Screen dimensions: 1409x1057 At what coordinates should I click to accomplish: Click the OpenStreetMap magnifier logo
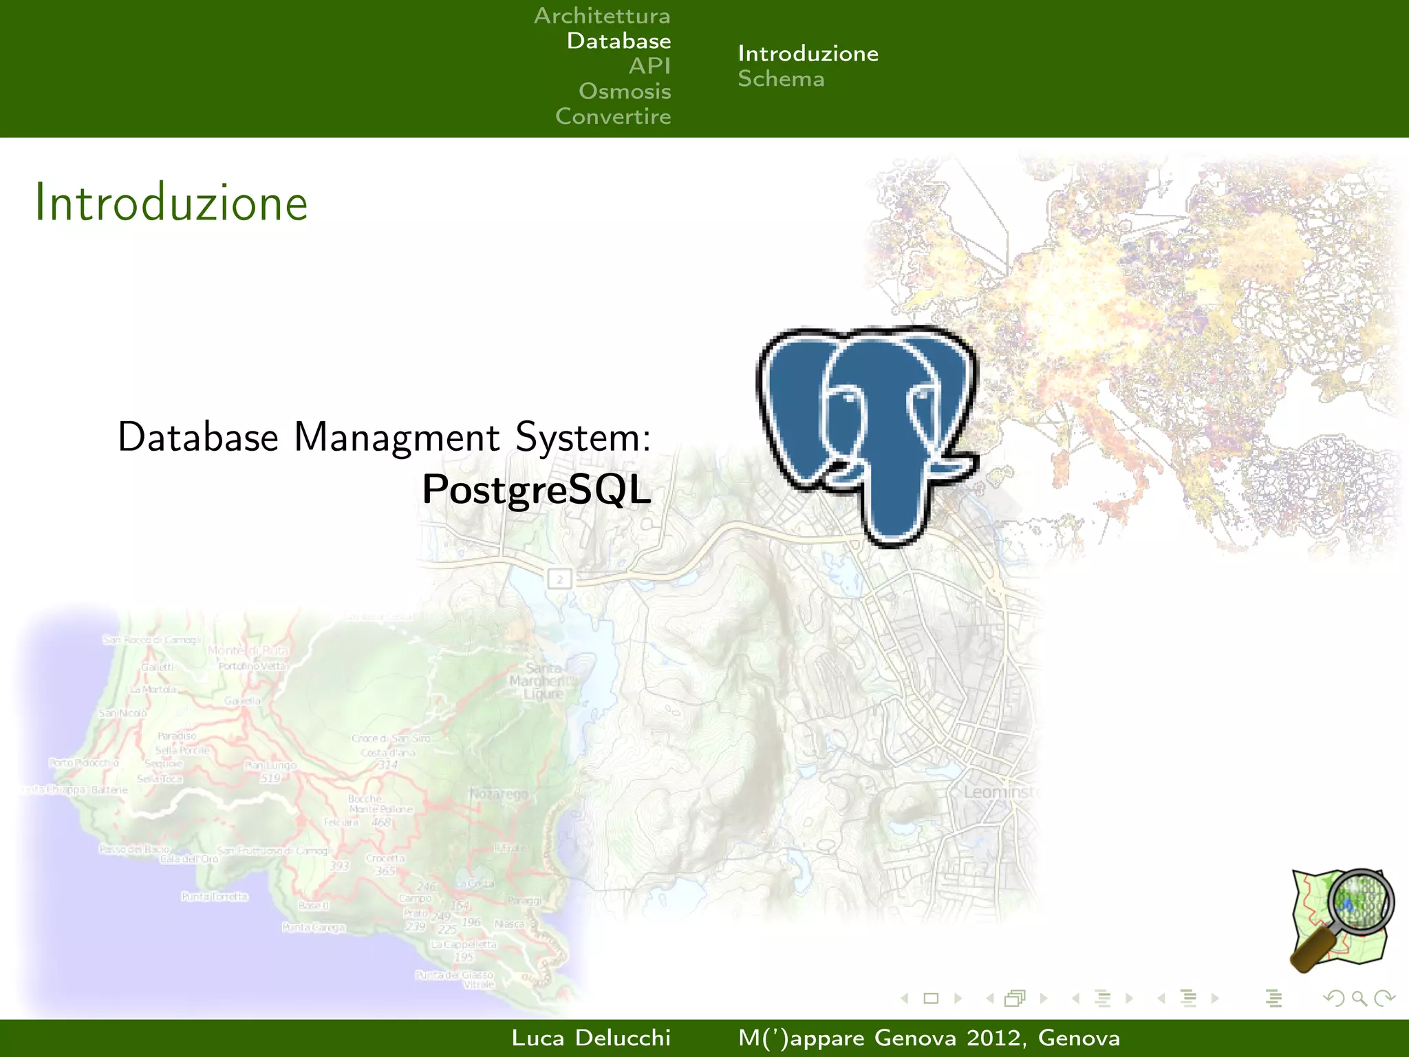point(1342,921)
